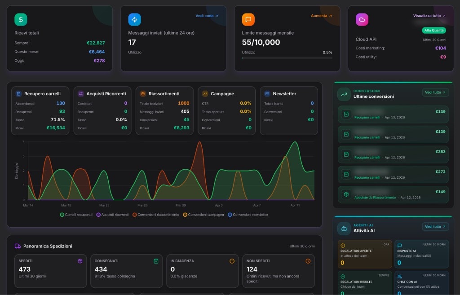Select the robot icon beside Attività AI

pyautogui.click(x=344, y=229)
